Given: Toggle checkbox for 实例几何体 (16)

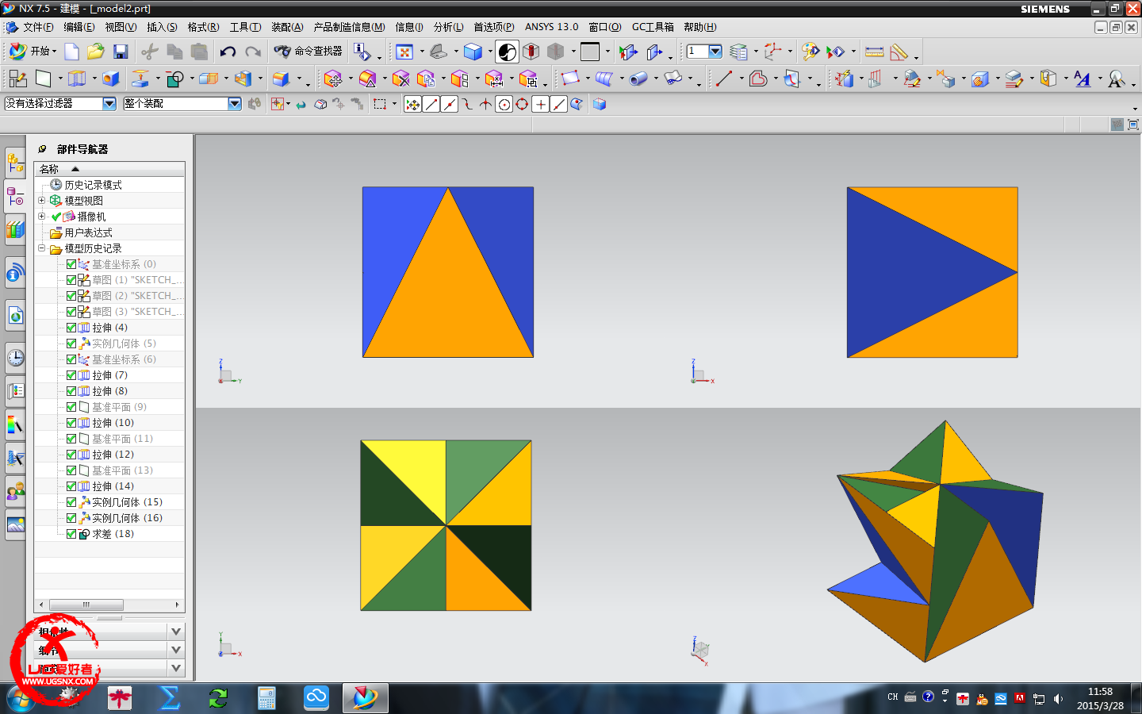Looking at the screenshot, I should point(71,518).
